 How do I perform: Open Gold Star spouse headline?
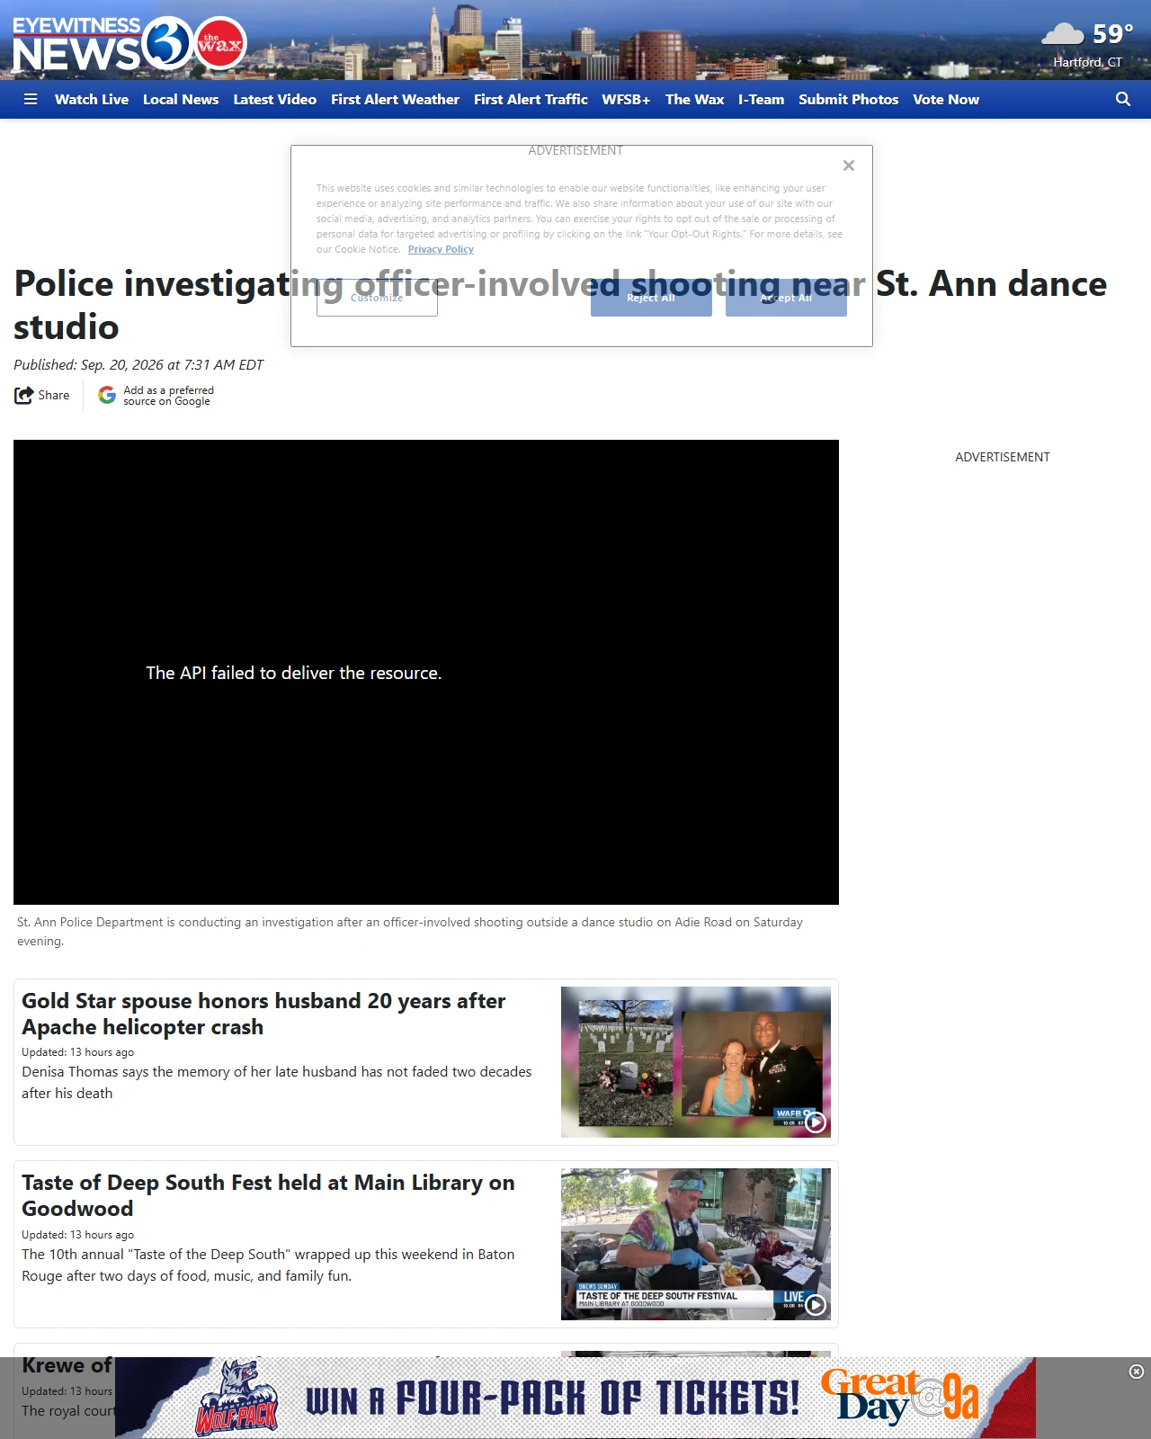(x=263, y=1014)
